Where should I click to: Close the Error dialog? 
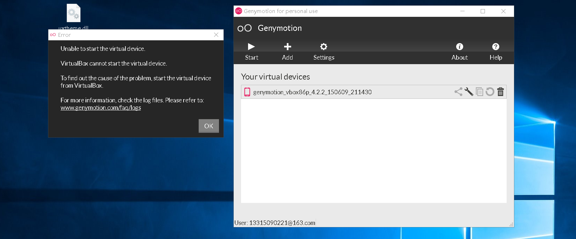click(x=216, y=35)
